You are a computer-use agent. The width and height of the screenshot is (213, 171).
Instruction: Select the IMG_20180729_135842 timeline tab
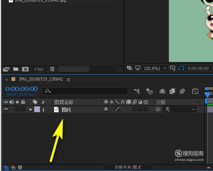(x=41, y=79)
